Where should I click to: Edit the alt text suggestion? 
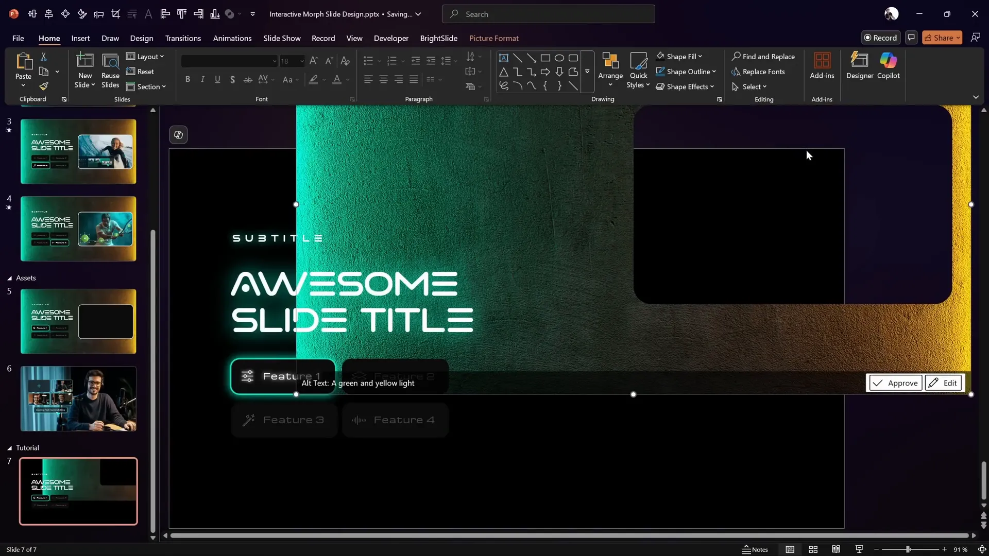click(x=943, y=383)
